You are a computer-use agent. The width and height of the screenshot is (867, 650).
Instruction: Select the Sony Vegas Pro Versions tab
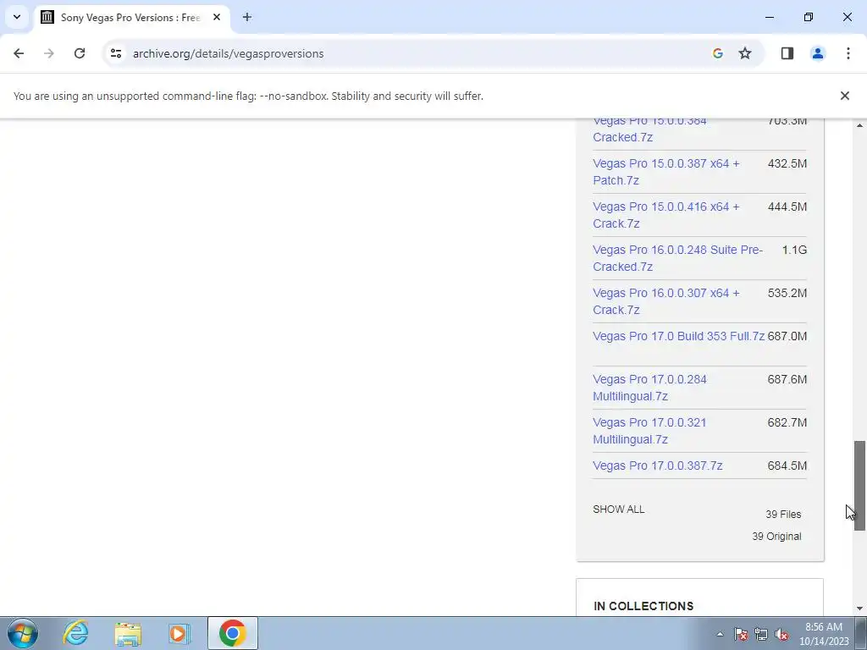click(x=131, y=17)
